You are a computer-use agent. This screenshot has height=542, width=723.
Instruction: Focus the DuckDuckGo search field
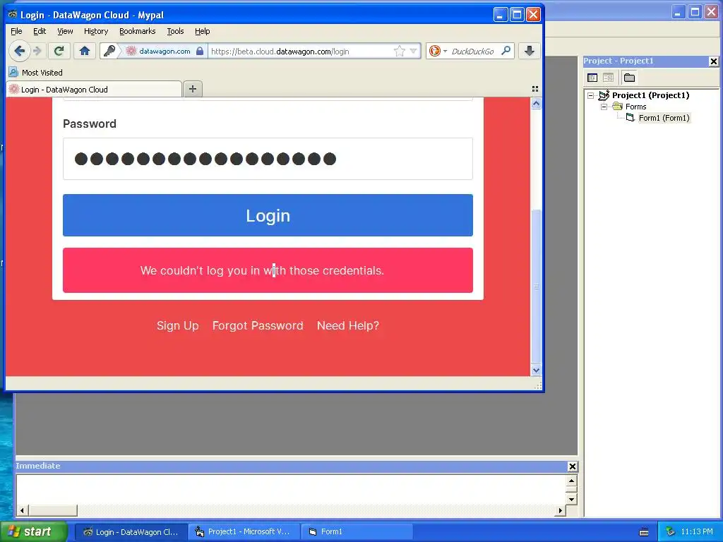click(x=473, y=51)
